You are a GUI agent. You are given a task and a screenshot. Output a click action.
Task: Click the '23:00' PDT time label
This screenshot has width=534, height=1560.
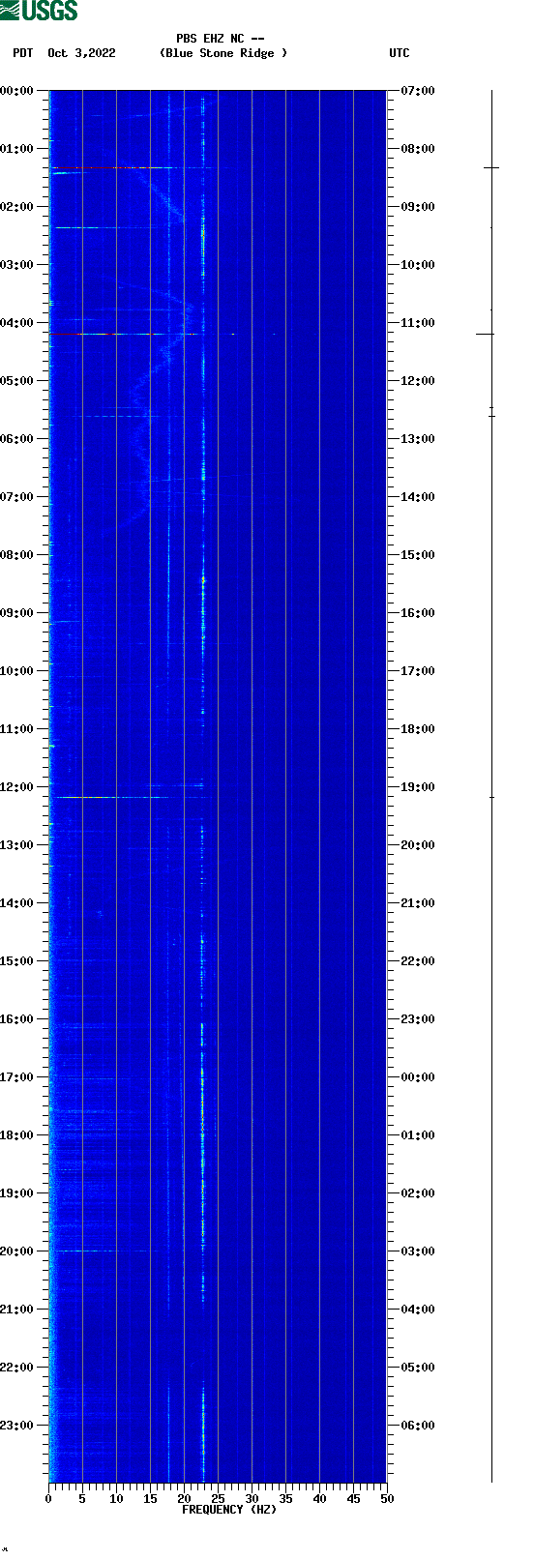click(x=17, y=1426)
